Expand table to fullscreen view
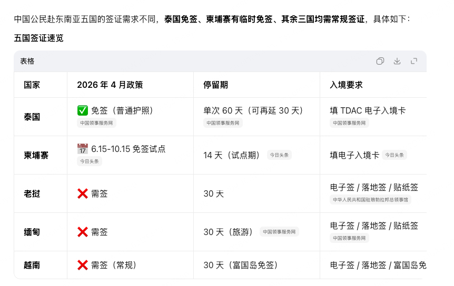This screenshot has height=286, width=454. [414, 61]
